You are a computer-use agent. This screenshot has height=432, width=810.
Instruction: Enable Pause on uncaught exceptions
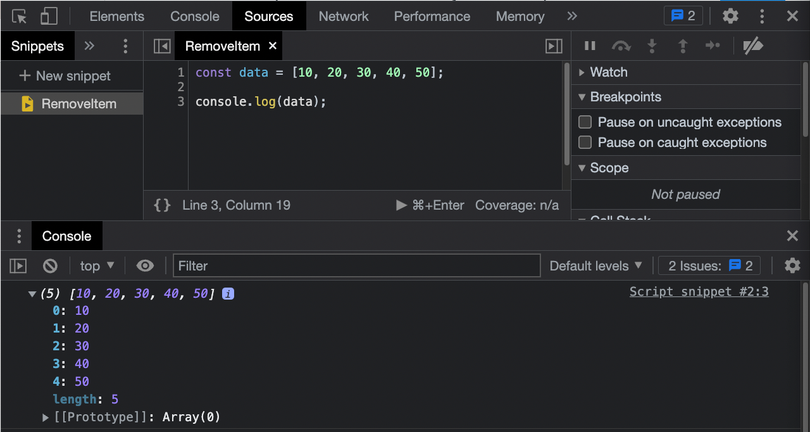585,122
